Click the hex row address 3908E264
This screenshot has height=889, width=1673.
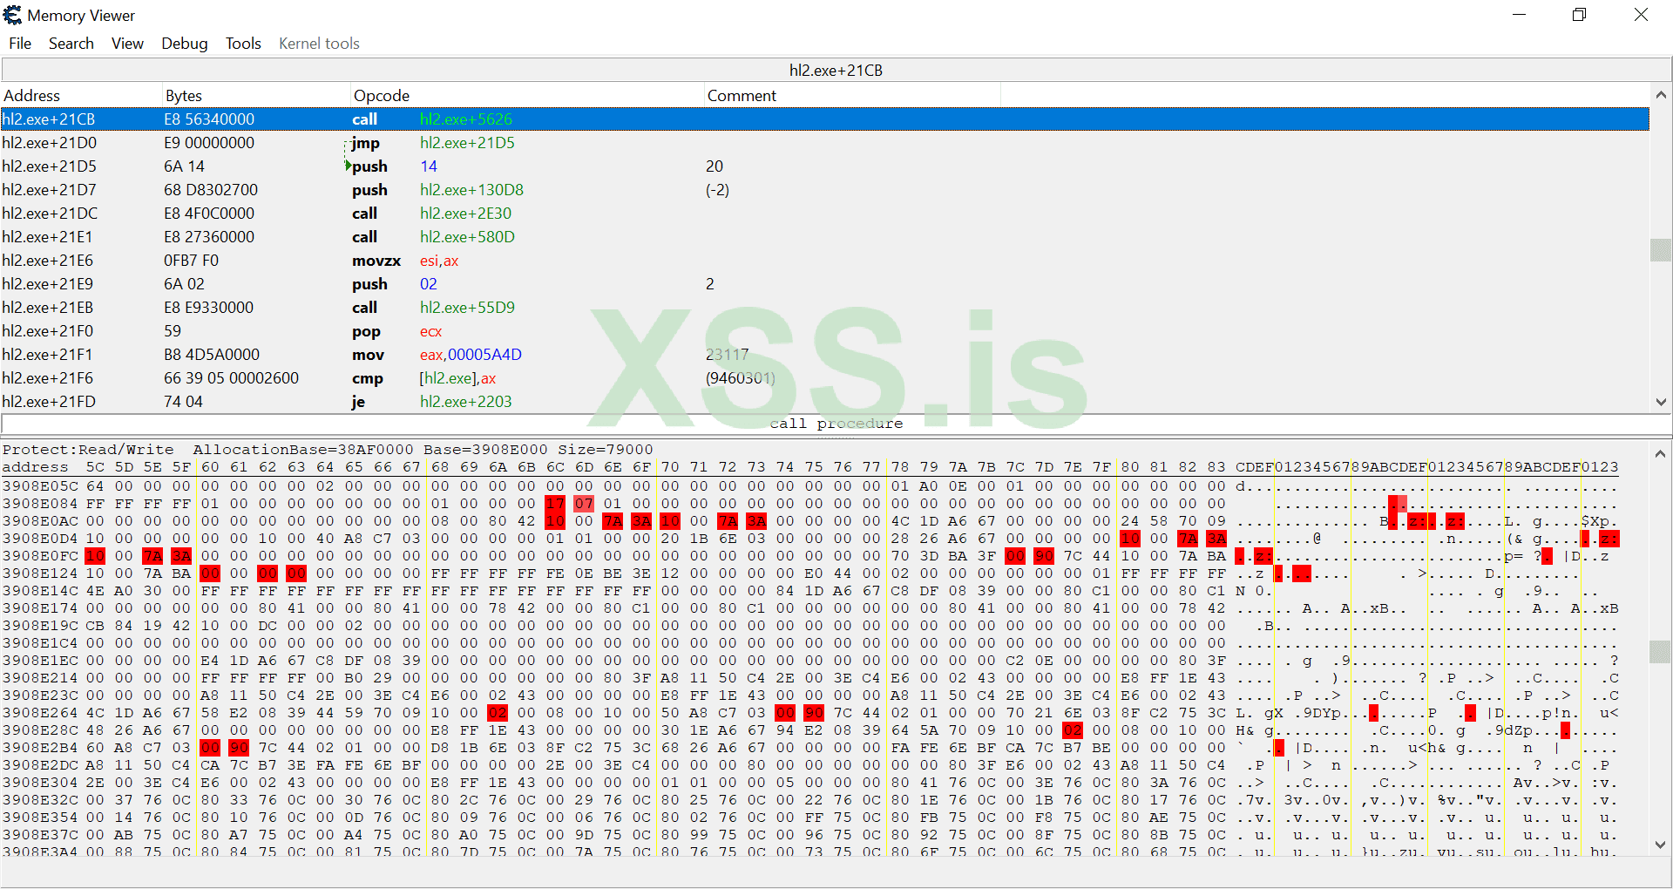pyautogui.click(x=40, y=713)
